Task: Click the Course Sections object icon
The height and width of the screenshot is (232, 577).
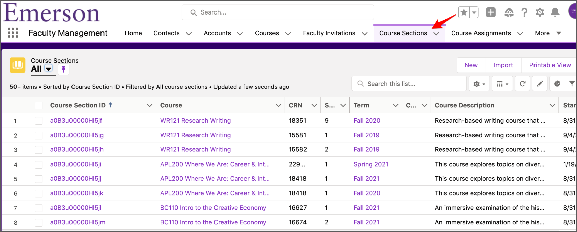Action: coord(18,65)
